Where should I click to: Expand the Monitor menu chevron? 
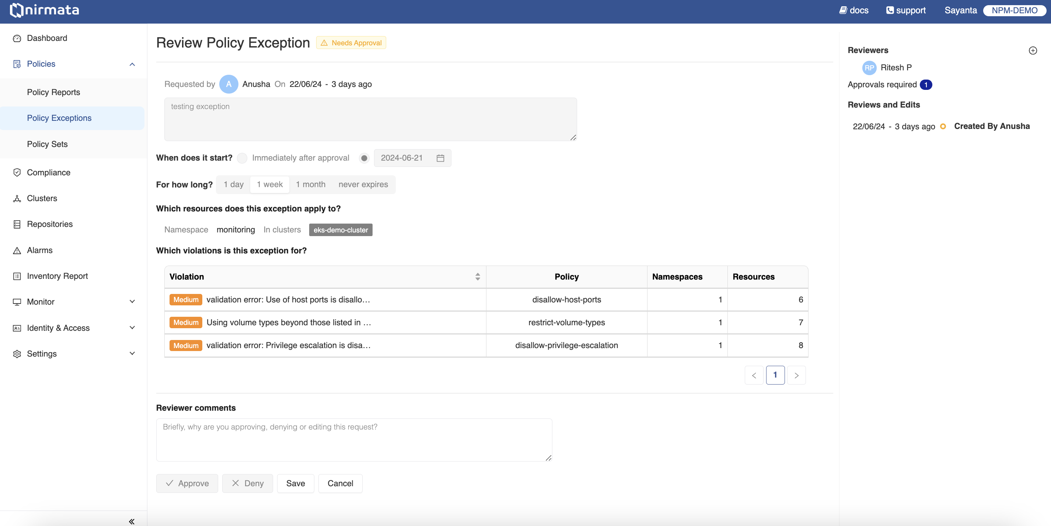[x=132, y=302]
